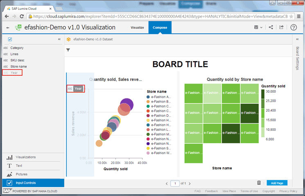Go to previous page arrow
The image size is (305, 196).
(167, 184)
